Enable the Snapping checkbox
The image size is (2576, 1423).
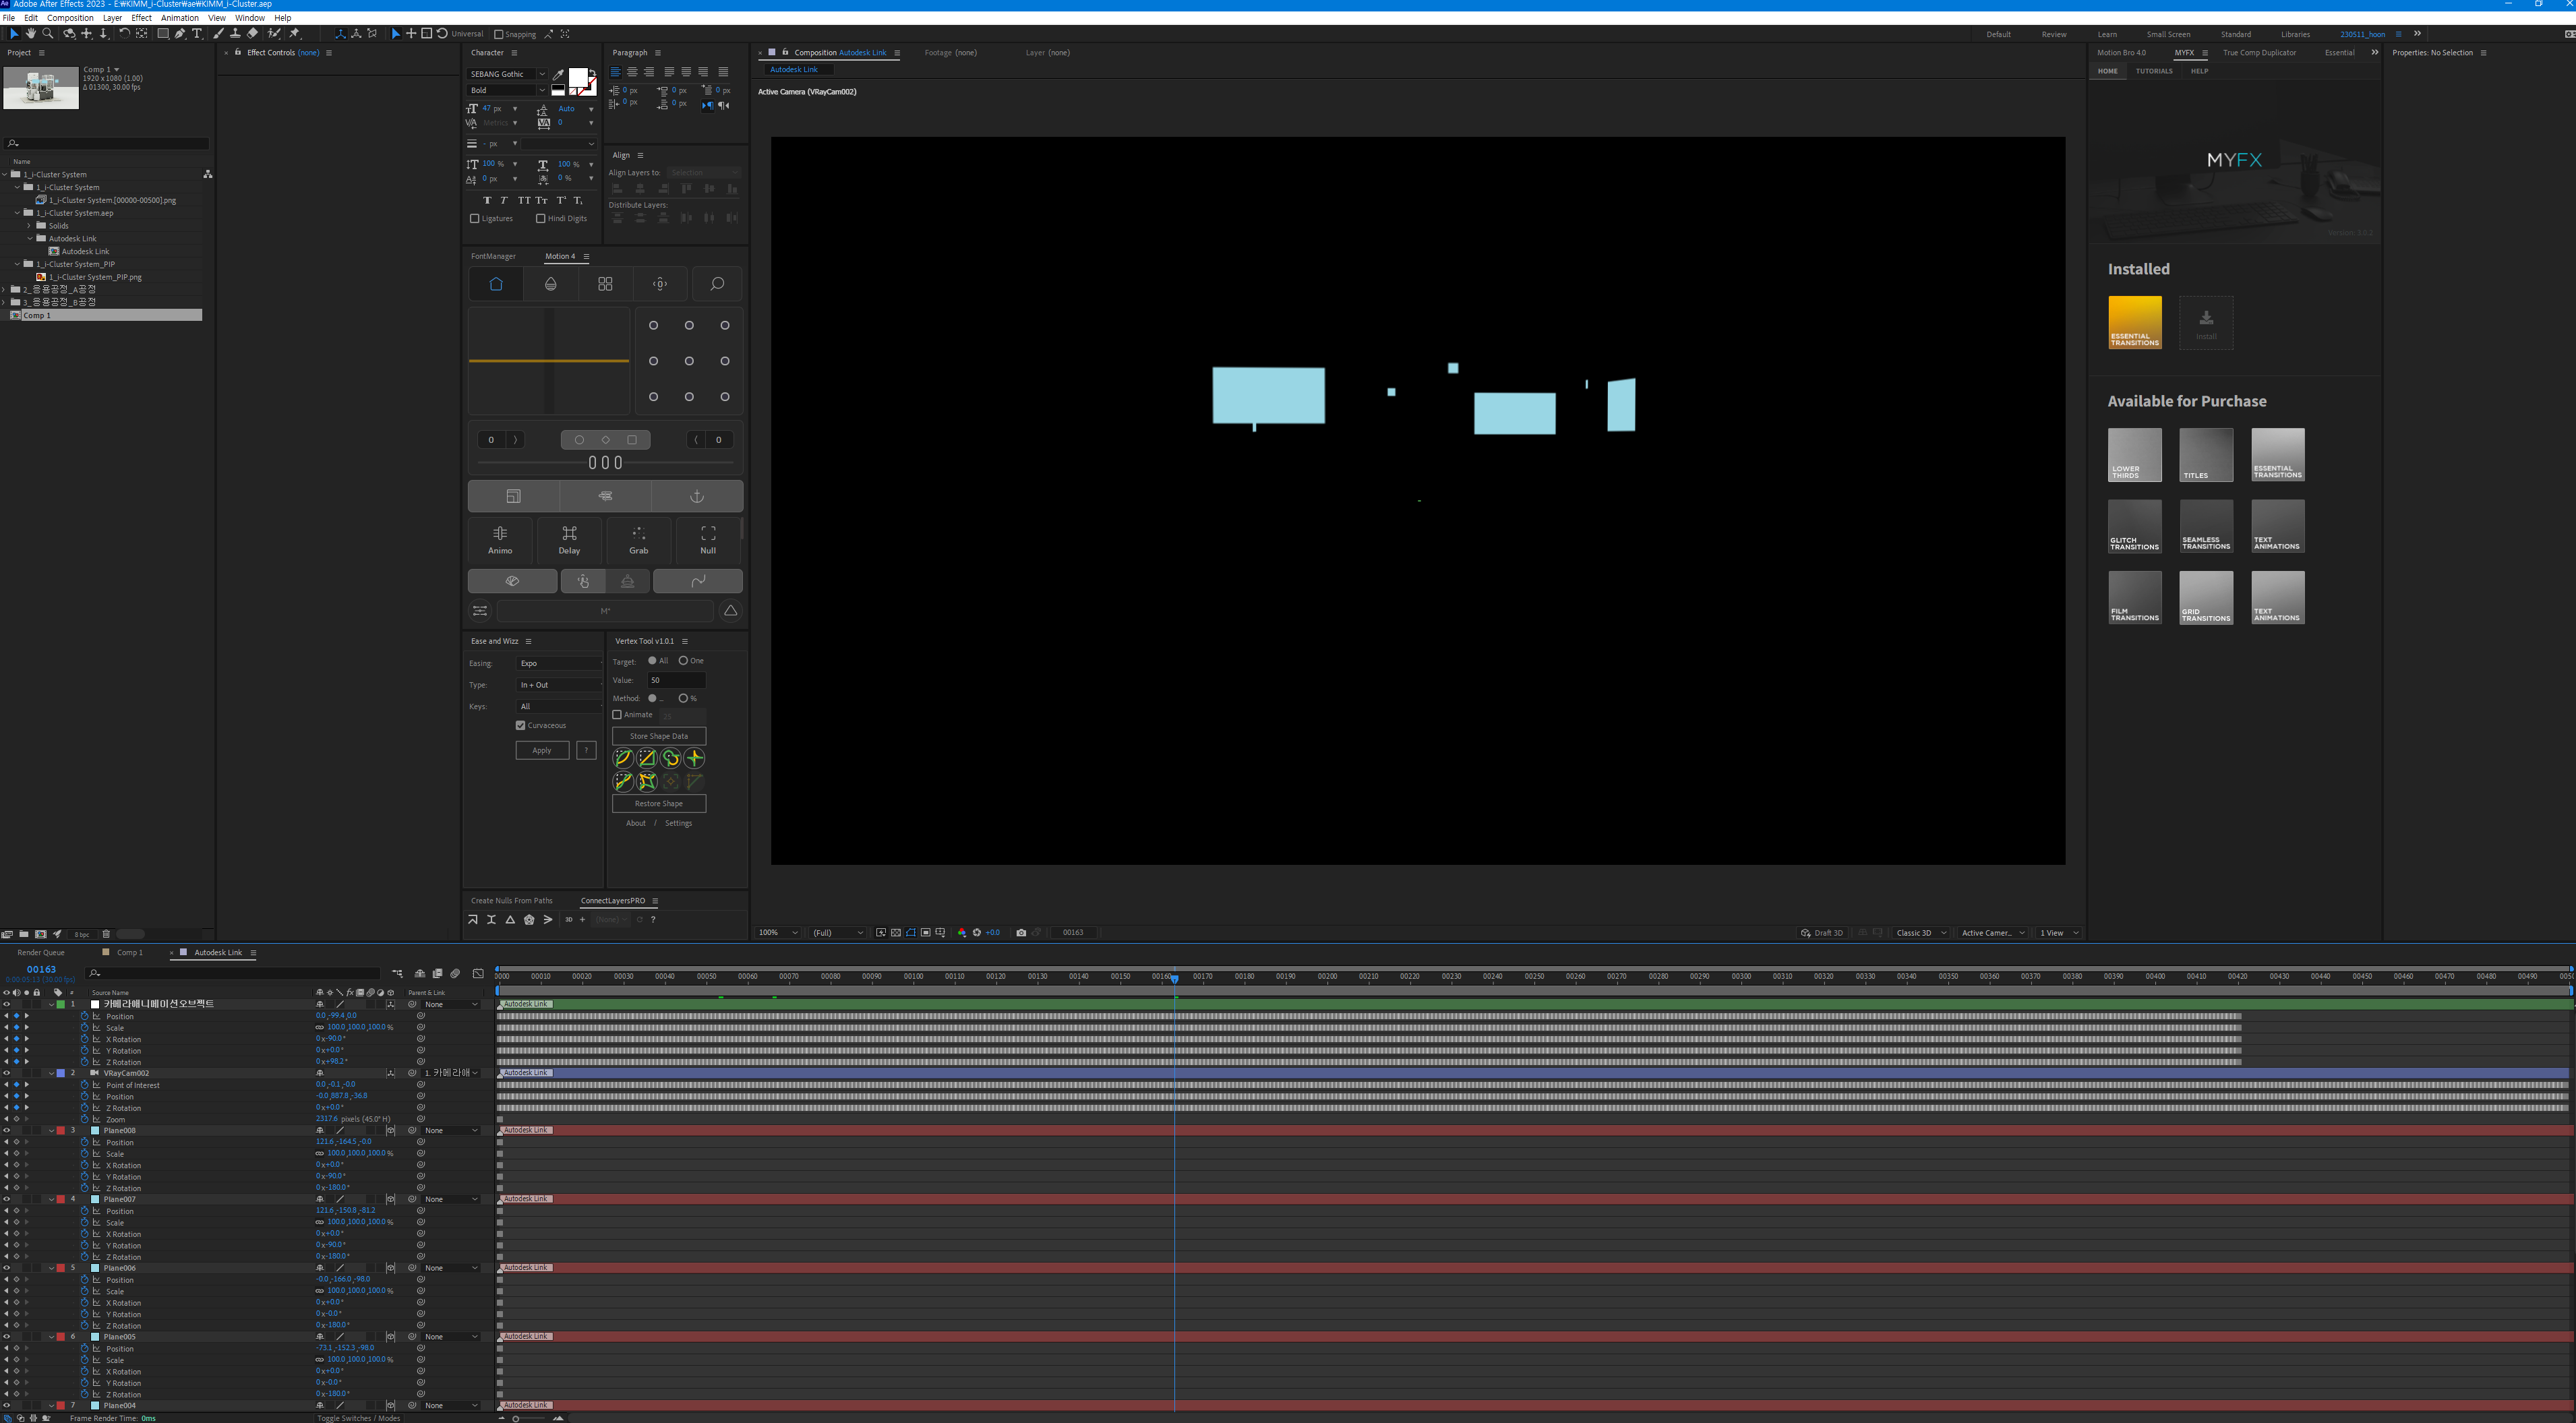pos(499,34)
